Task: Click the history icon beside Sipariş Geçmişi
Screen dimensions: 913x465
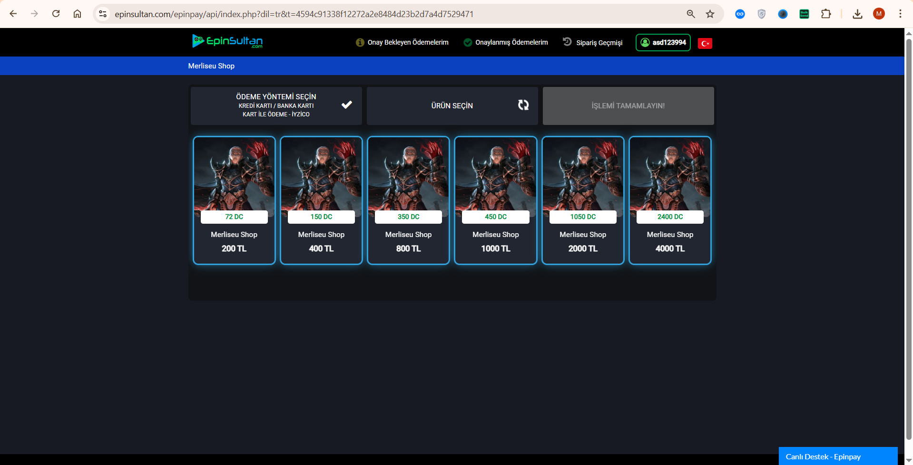Action: (567, 42)
